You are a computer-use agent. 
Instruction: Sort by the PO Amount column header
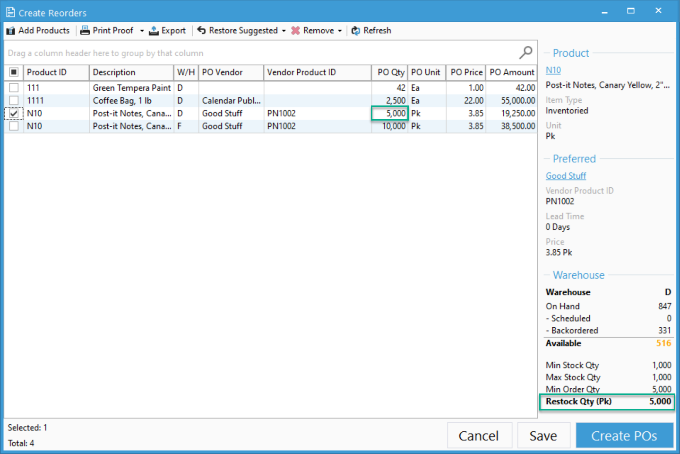click(511, 72)
